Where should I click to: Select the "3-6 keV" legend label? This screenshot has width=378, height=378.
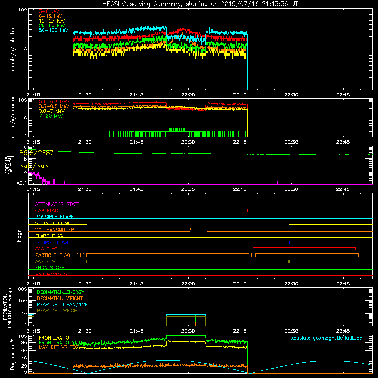tap(49, 11)
